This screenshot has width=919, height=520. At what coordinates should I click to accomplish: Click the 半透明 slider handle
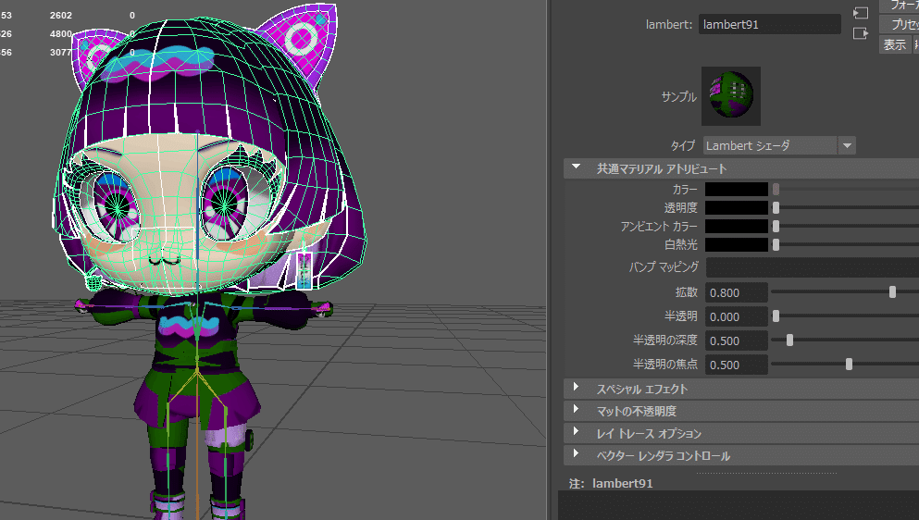[776, 316]
